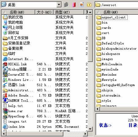Select the images remote folder
The width and height of the screenshot is (138, 137).
click(105, 59)
